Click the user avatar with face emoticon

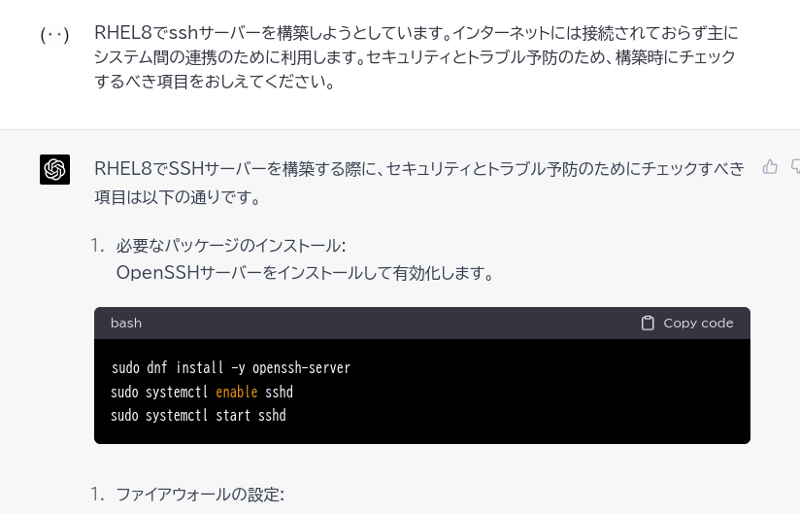[54, 35]
